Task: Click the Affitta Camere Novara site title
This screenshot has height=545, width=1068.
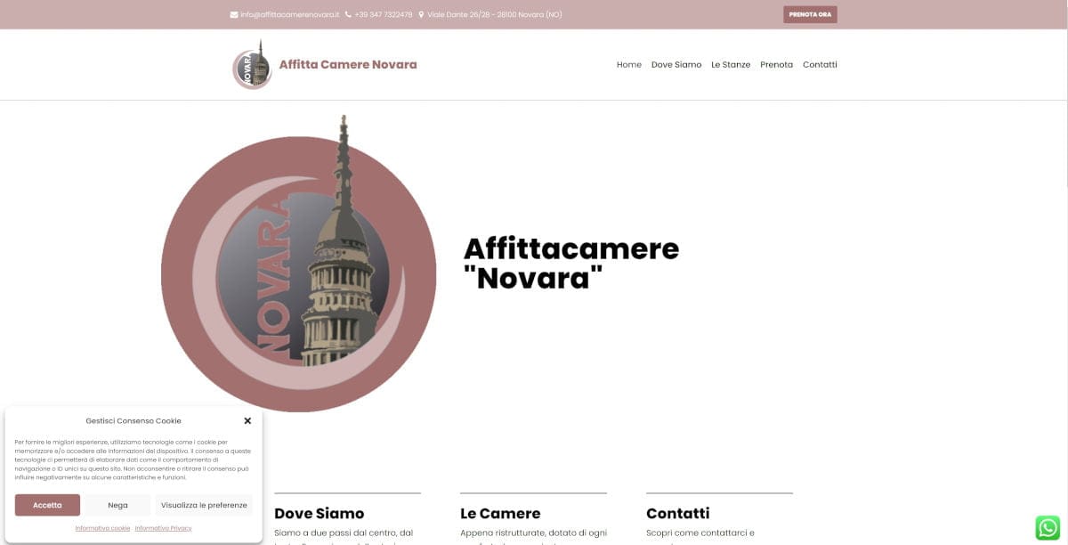Action: pos(348,65)
